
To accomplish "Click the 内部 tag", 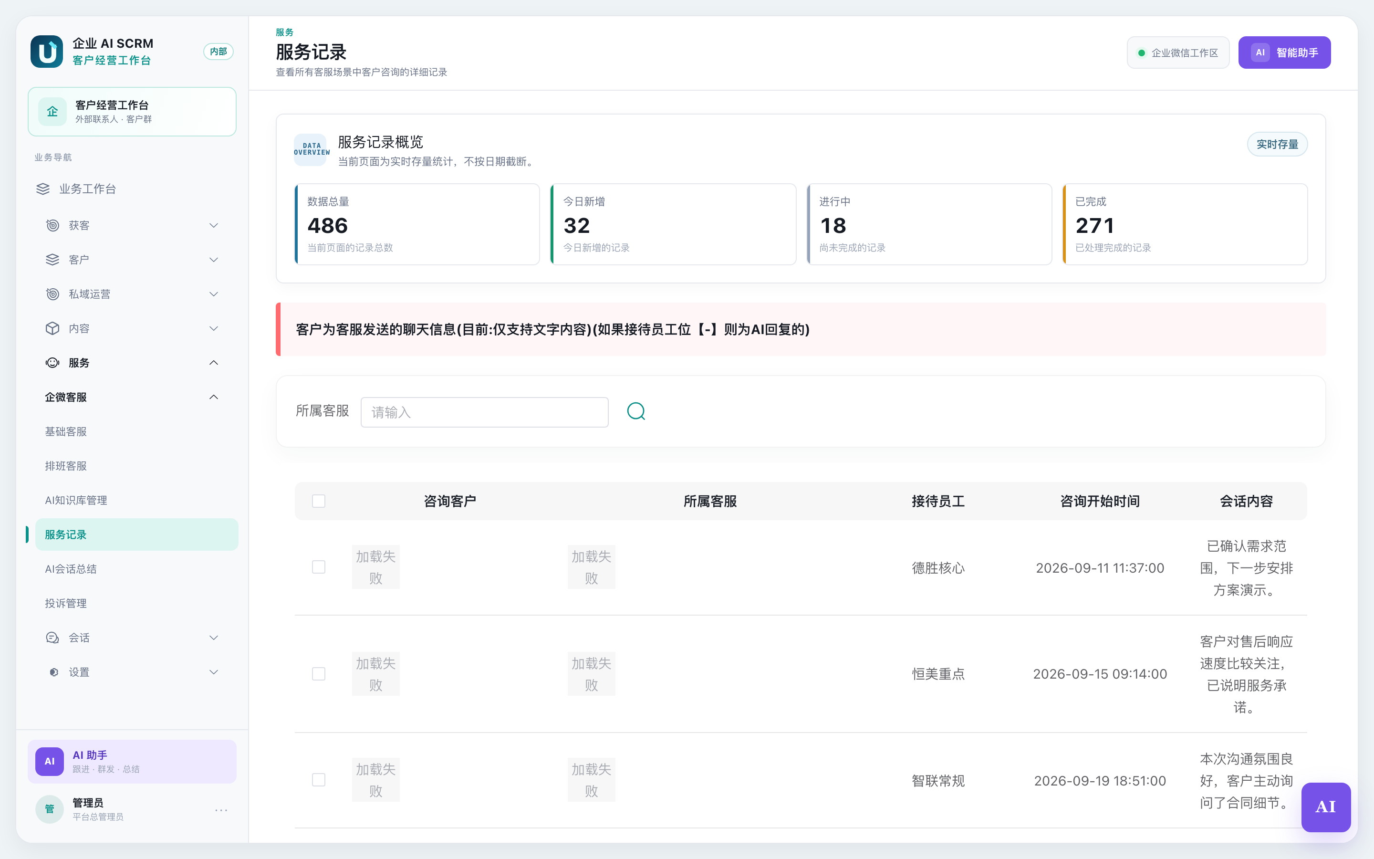I will (x=218, y=52).
